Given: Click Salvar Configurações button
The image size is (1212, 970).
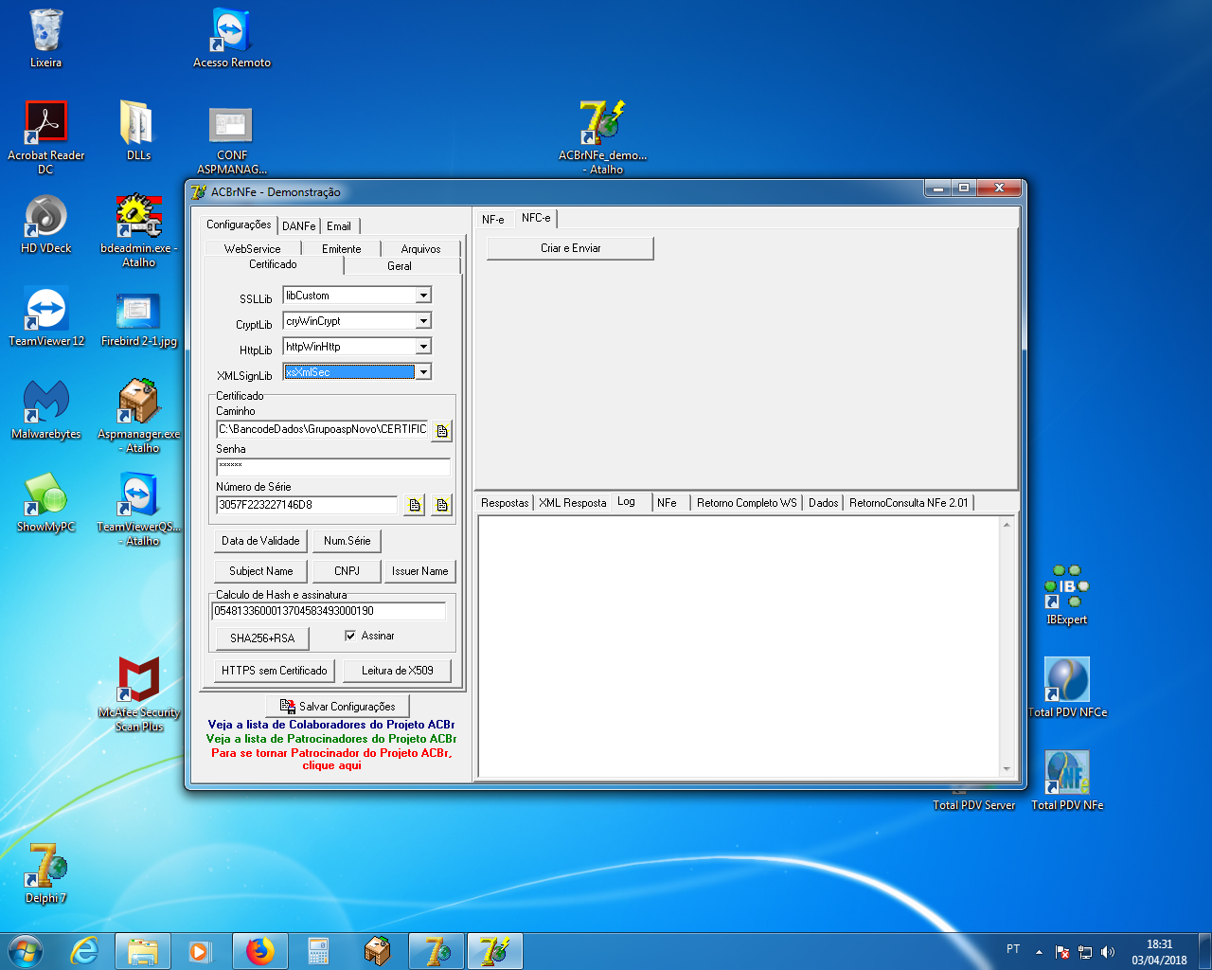Looking at the screenshot, I should [x=337, y=707].
